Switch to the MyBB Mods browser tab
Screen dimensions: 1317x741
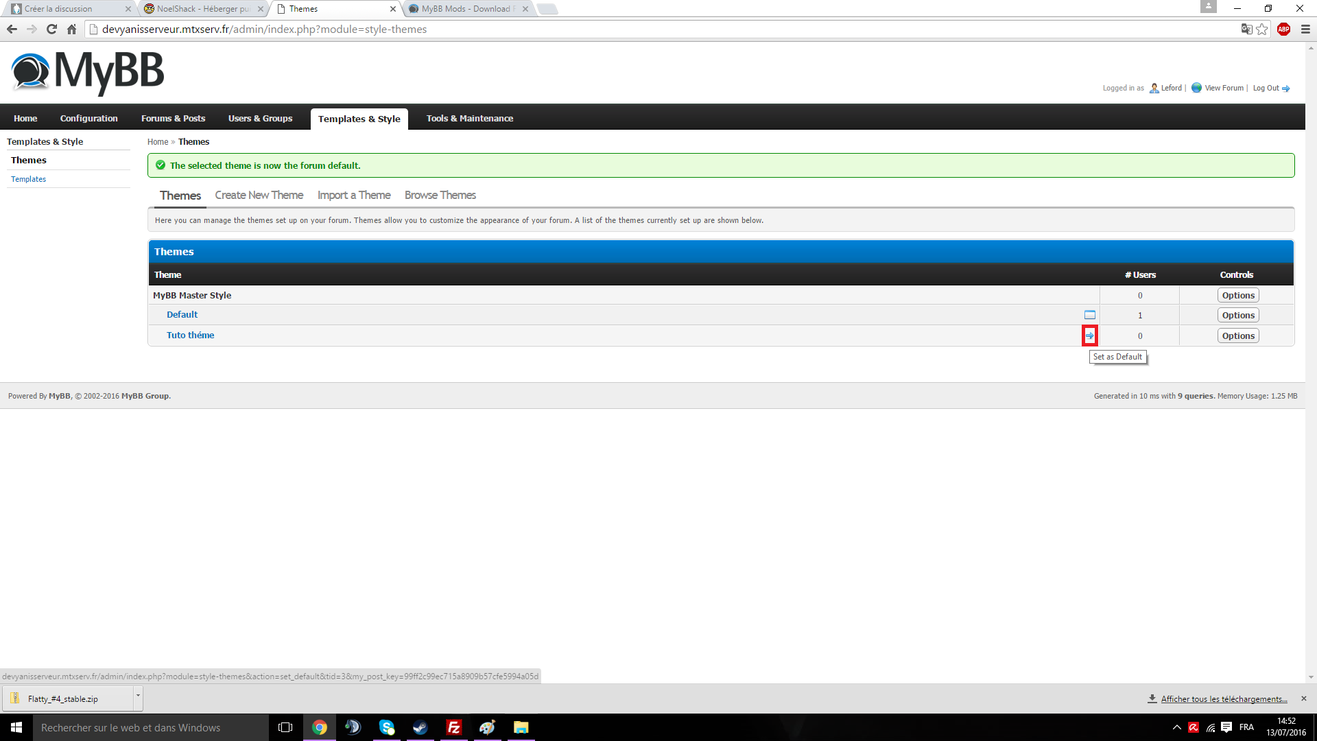(x=466, y=9)
